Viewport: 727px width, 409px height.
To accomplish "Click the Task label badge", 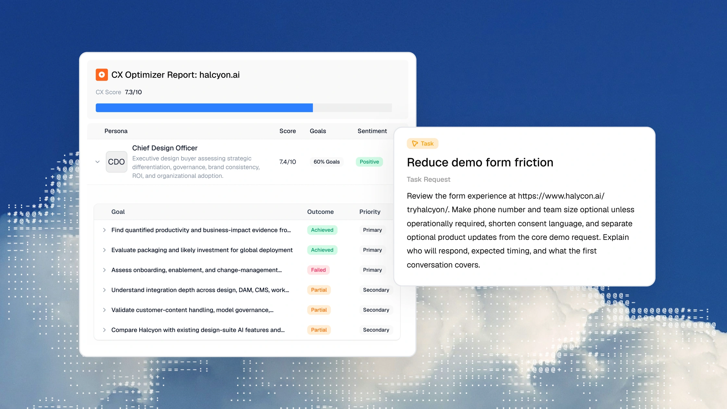I will [423, 143].
